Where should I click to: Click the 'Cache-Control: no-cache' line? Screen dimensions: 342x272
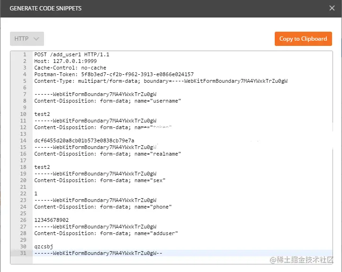pyautogui.click(x=70, y=68)
